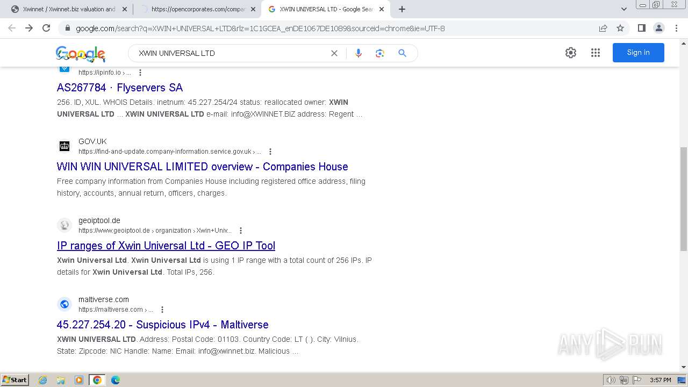
Task: Close the opencorporates tab
Action: tap(253, 9)
